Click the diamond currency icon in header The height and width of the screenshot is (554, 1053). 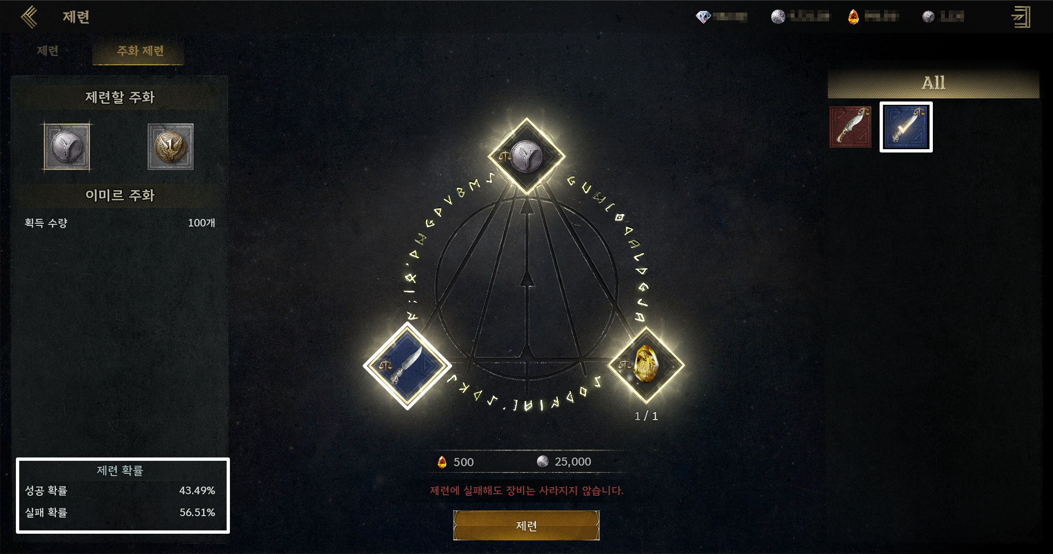pyautogui.click(x=703, y=17)
